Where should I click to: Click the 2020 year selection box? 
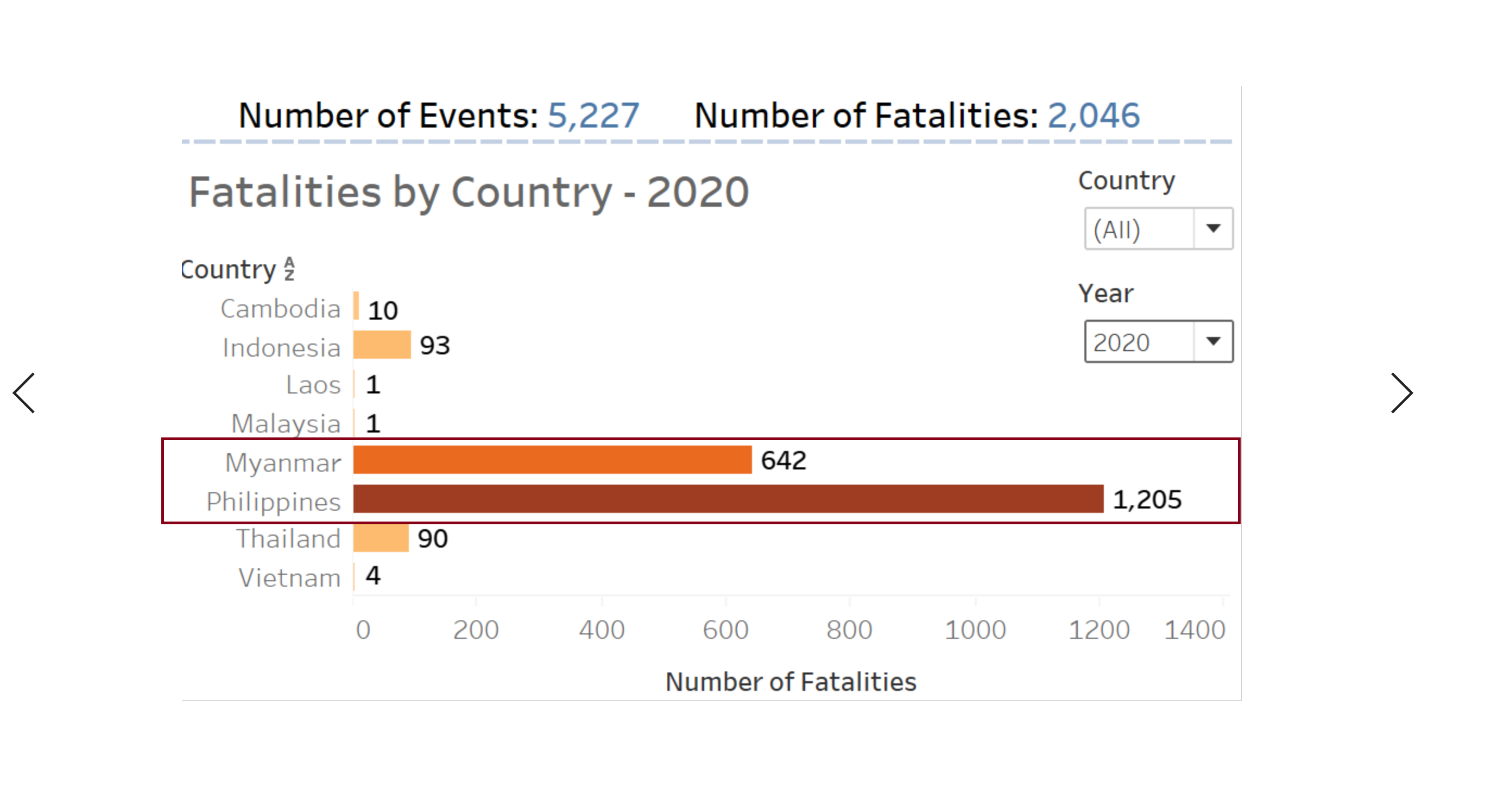point(1138,342)
